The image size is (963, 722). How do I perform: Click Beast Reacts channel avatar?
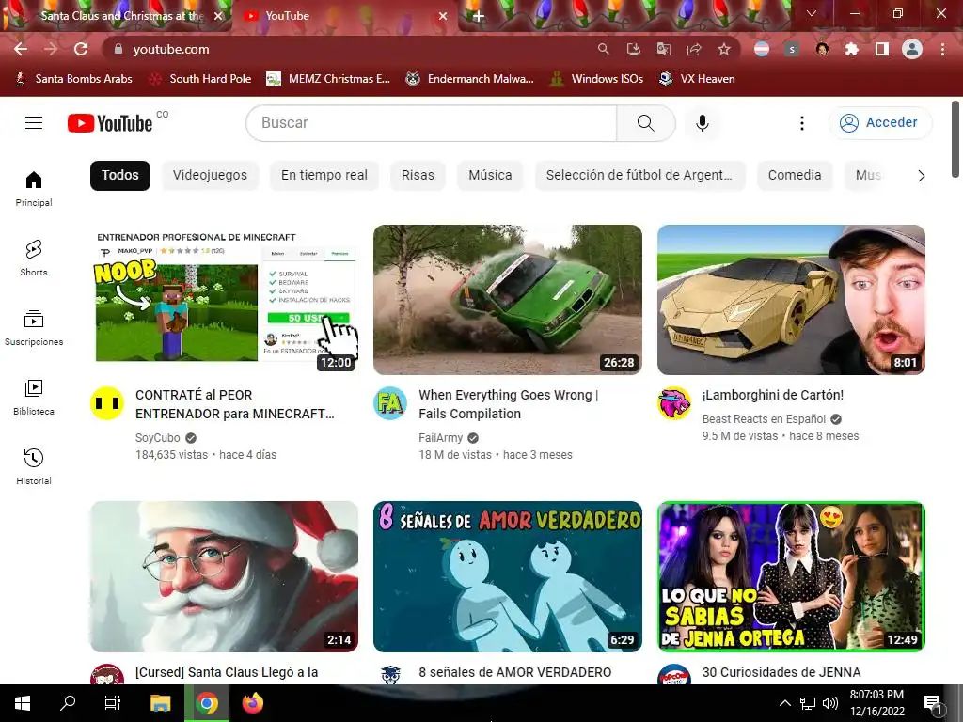(673, 403)
